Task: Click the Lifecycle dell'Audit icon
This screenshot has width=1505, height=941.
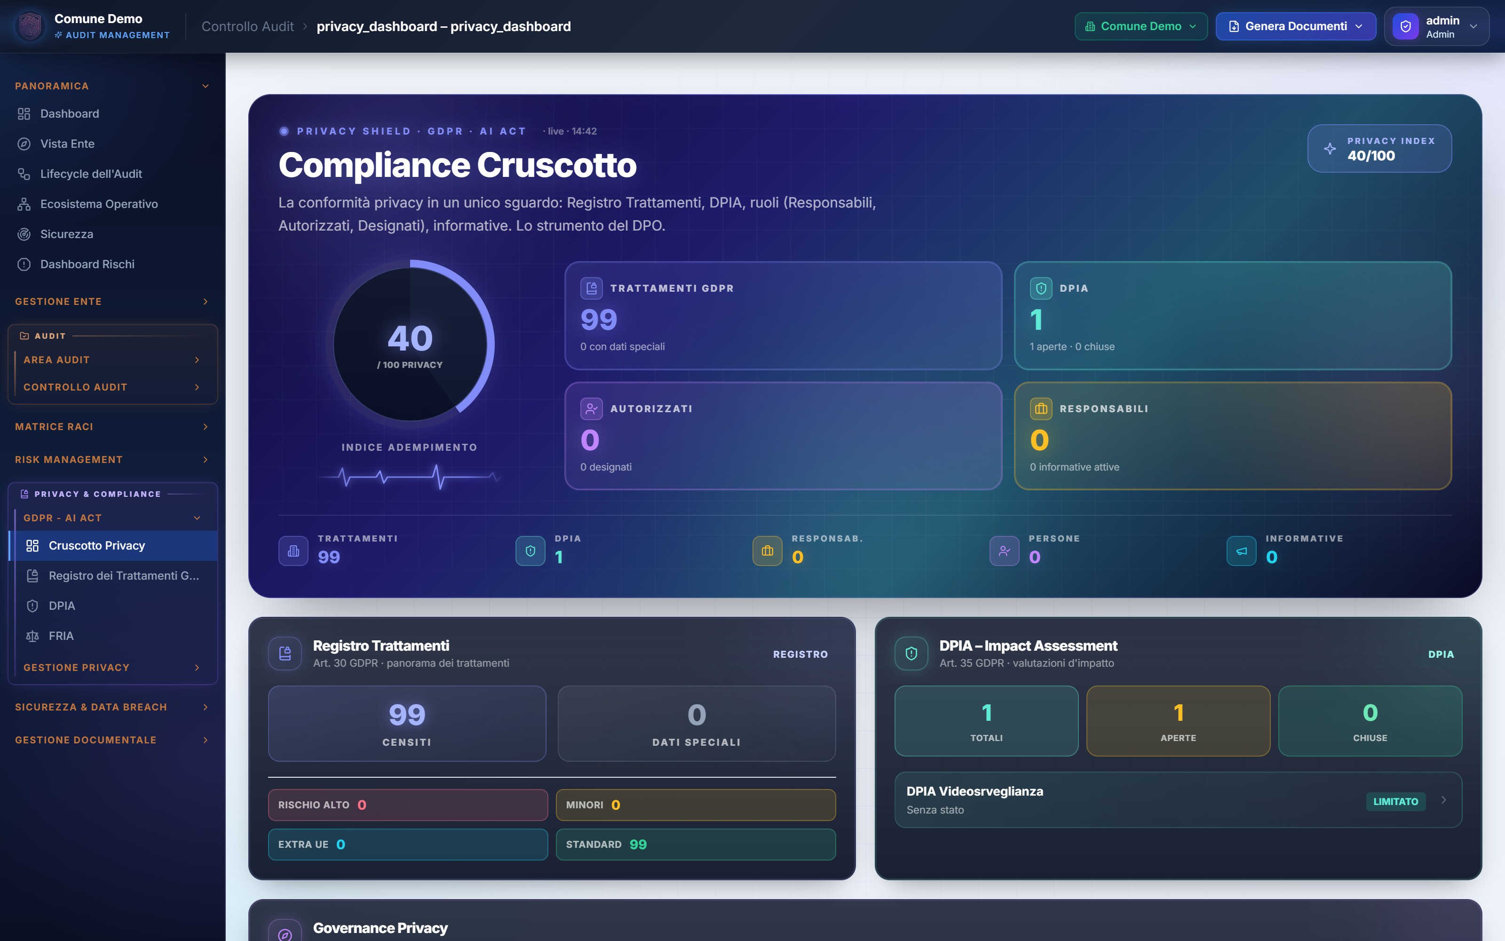Action: 24,174
